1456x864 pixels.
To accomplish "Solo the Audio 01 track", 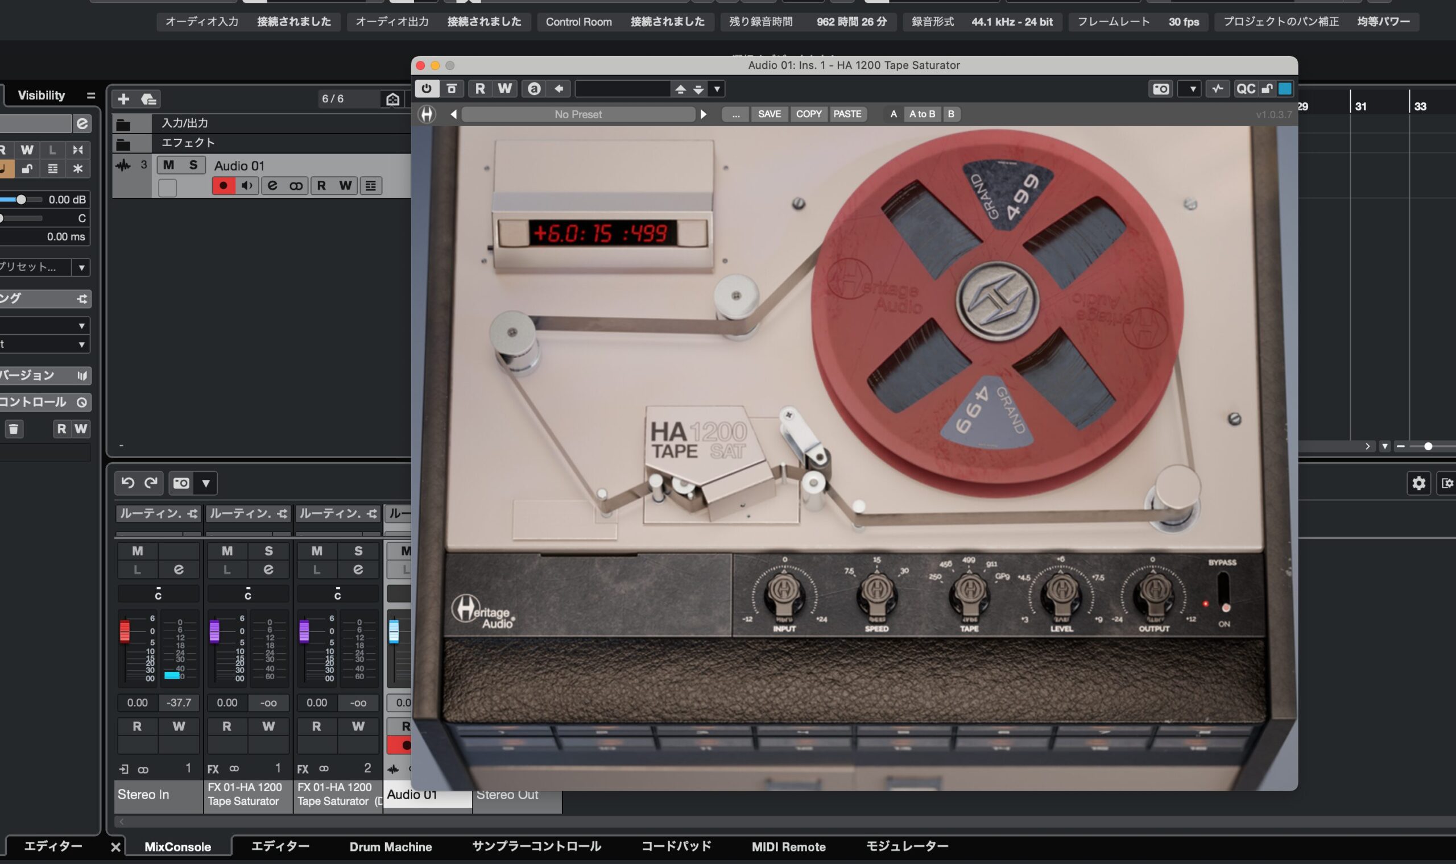I will (x=193, y=165).
